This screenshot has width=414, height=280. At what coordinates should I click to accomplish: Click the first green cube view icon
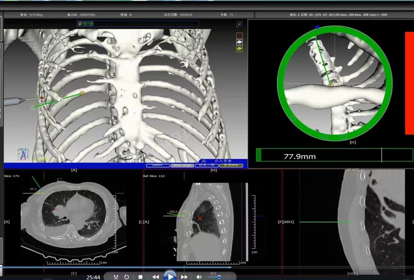pyautogui.click(x=85, y=24)
